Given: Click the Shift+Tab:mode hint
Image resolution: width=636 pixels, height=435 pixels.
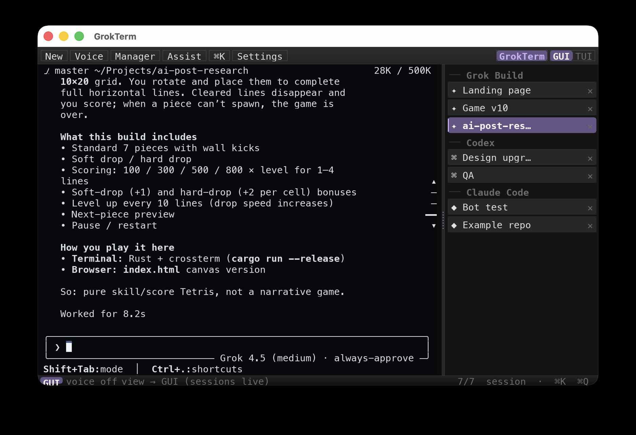Looking at the screenshot, I should pyautogui.click(x=83, y=369).
